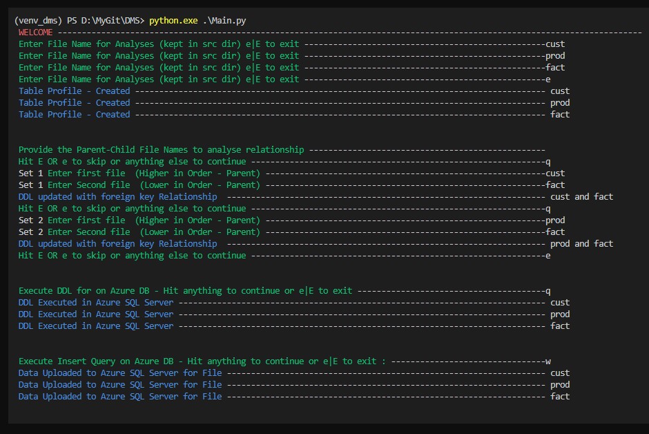The height and width of the screenshot is (434, 649).
Task: Click the 'Provide the Parent-Child File Names' line
Action: pyautogui.click(x=161, y=150)
